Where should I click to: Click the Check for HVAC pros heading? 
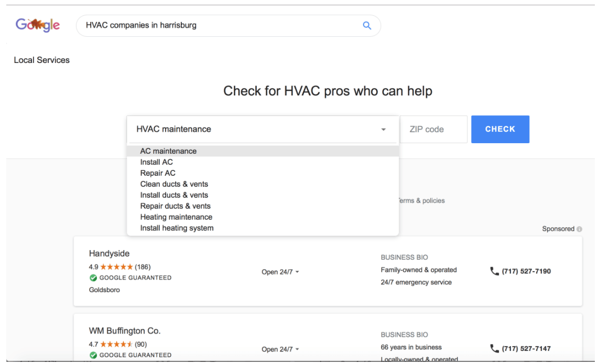328,91
